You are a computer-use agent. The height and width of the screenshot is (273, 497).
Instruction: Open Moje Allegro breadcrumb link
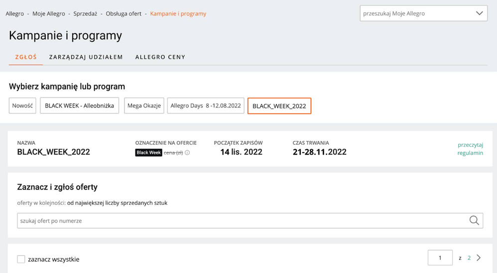coord(49,13)
